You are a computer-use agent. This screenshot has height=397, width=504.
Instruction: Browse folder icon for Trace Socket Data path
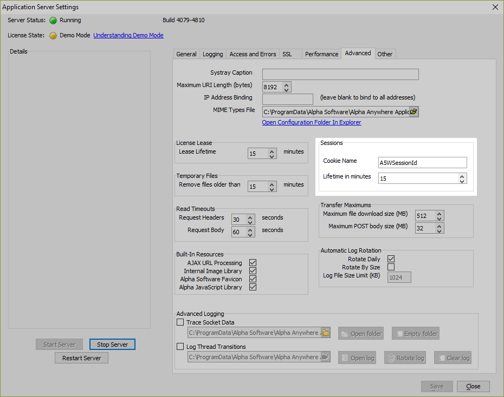[x=326, y=333]
